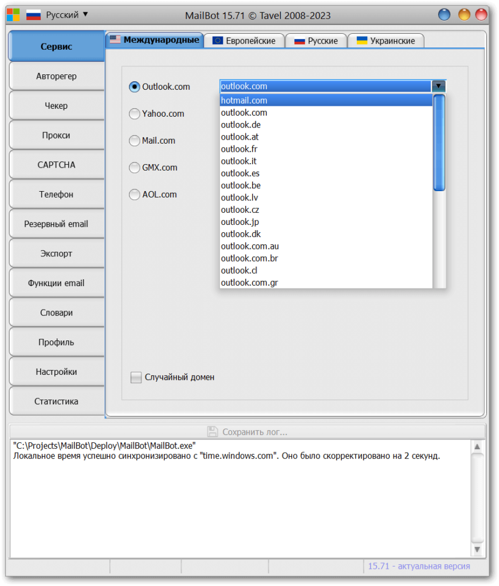499x586 pixels.
Task: Click the orange round window button
Action: (464, 15)
